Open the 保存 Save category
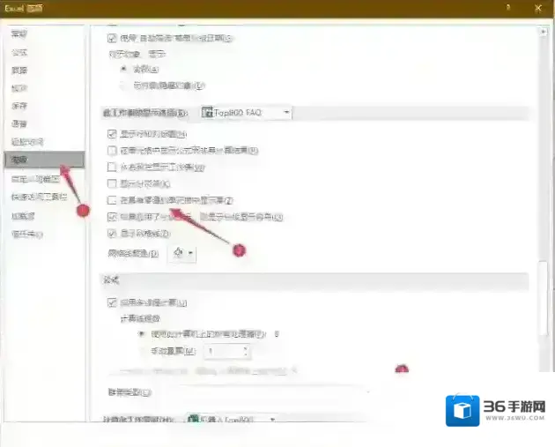555x447 pixels. (19, 106)
